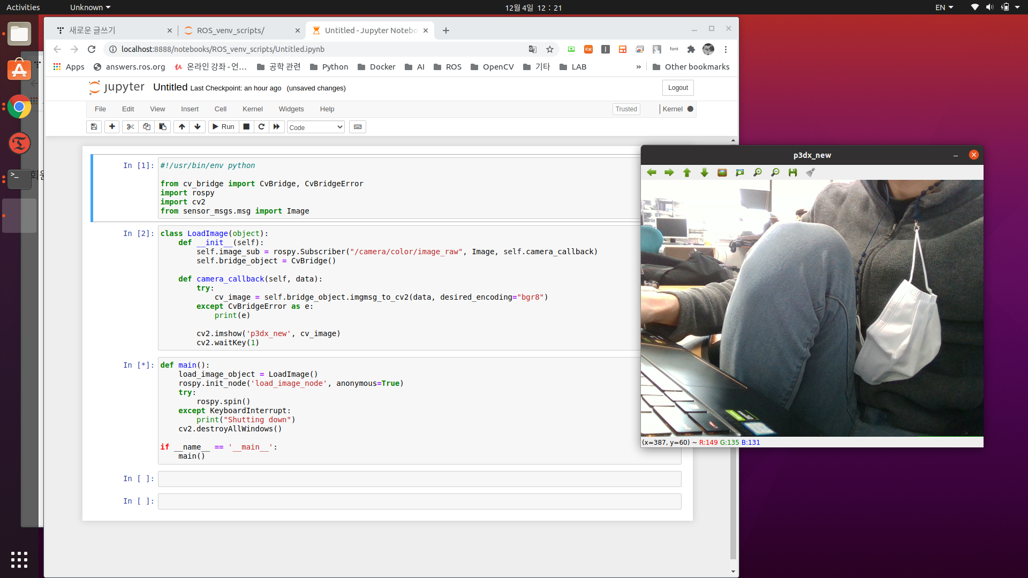The width and height of the screenshot is (1028, 578).
Task: Click the empty cell after main()
Action: 419,479
